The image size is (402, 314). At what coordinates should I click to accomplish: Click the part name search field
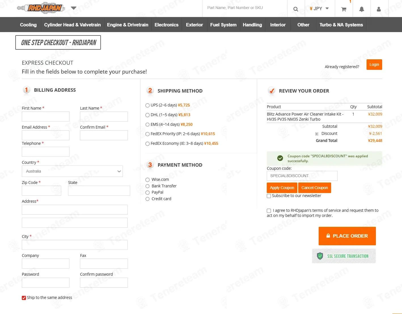pos(245,8)
